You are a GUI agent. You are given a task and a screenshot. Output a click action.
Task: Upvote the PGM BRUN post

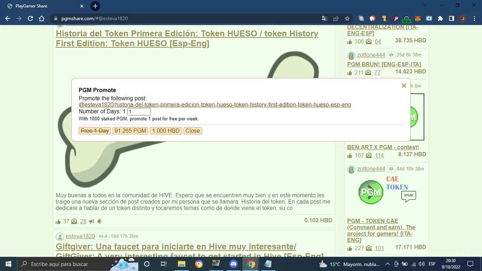(350, 73)
